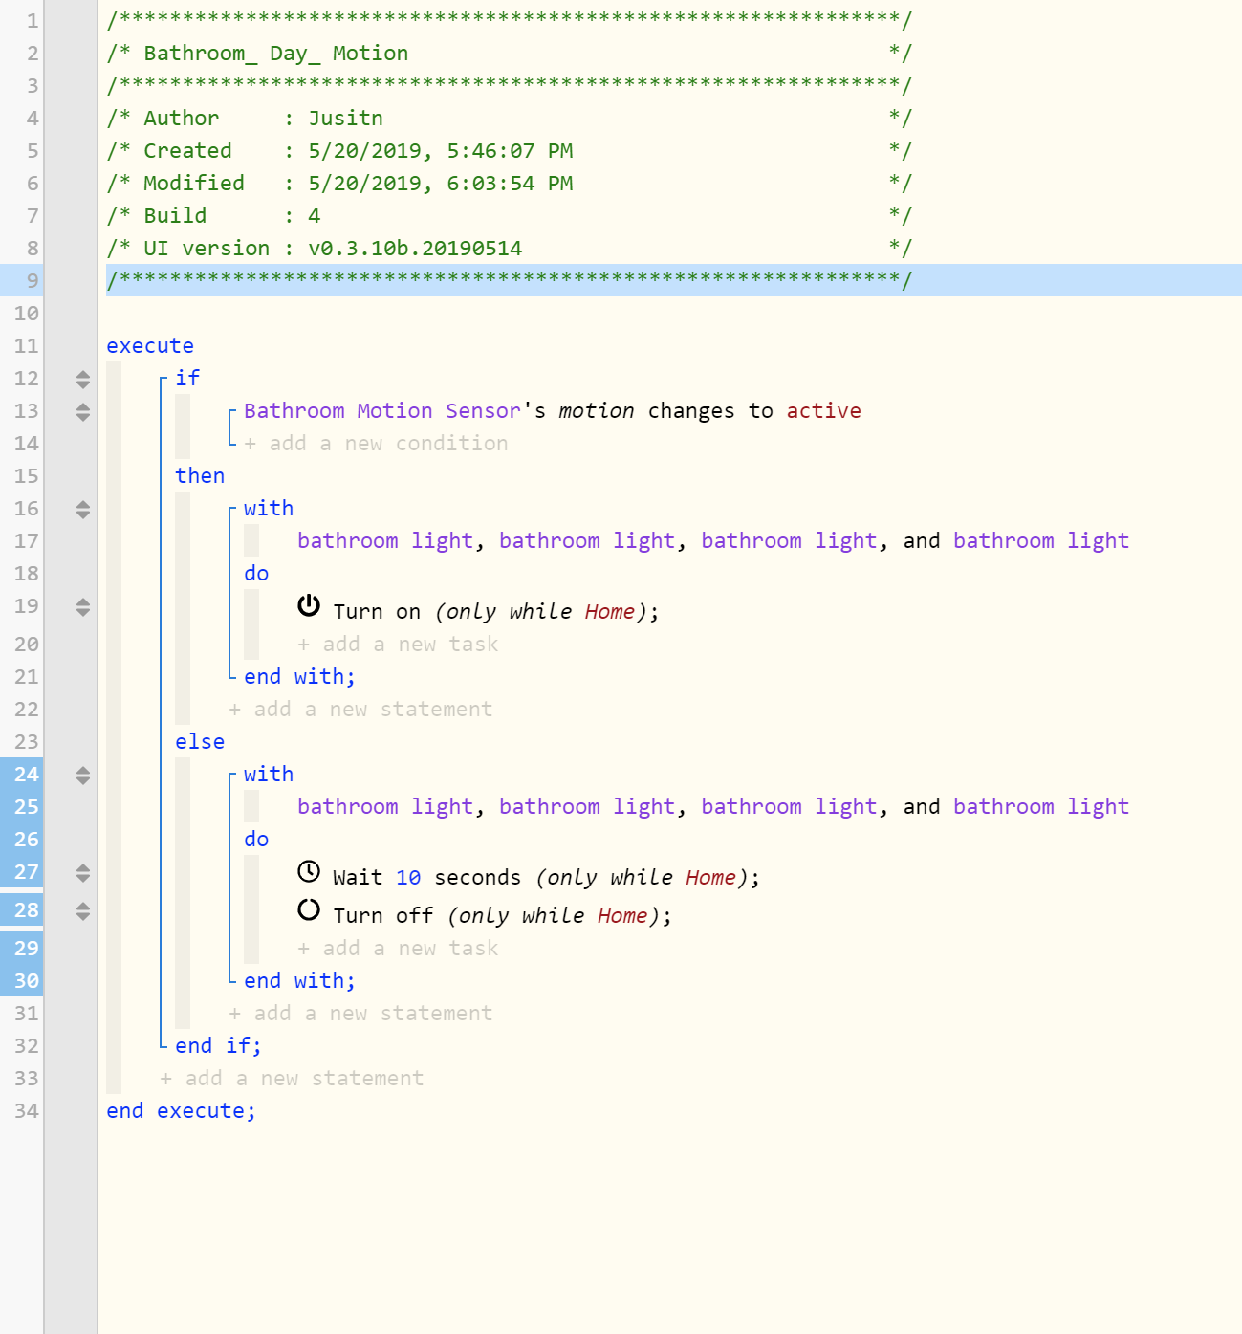The image size is (1242, 1334).
Task: Click the 'Bathroom_ Day_ Motion' title comment
Action: (276, 53)
